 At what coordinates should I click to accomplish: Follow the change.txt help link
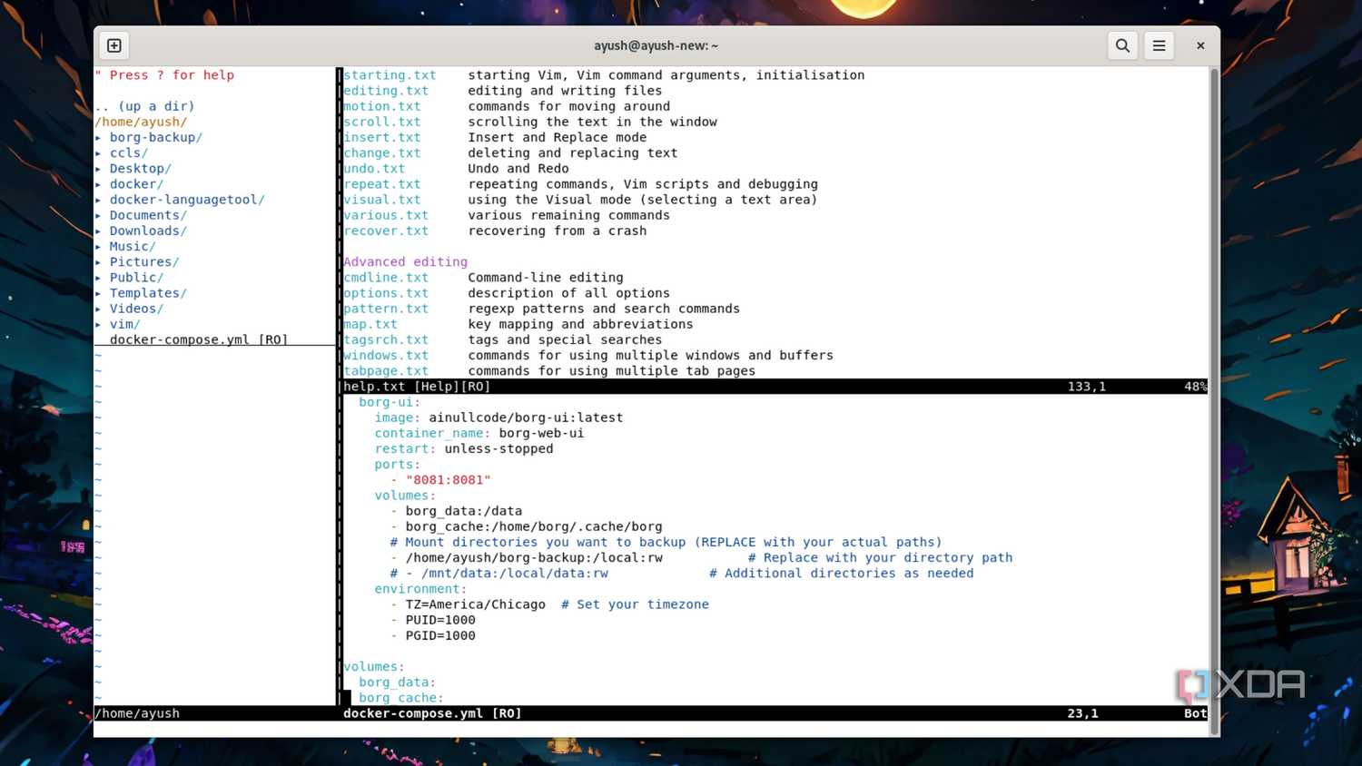click(382, 153)
